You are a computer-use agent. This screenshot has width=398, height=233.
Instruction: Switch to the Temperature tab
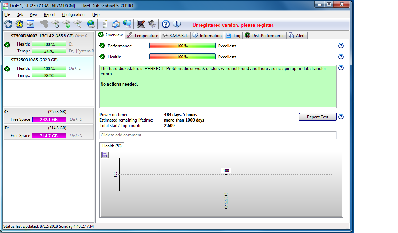143,36
